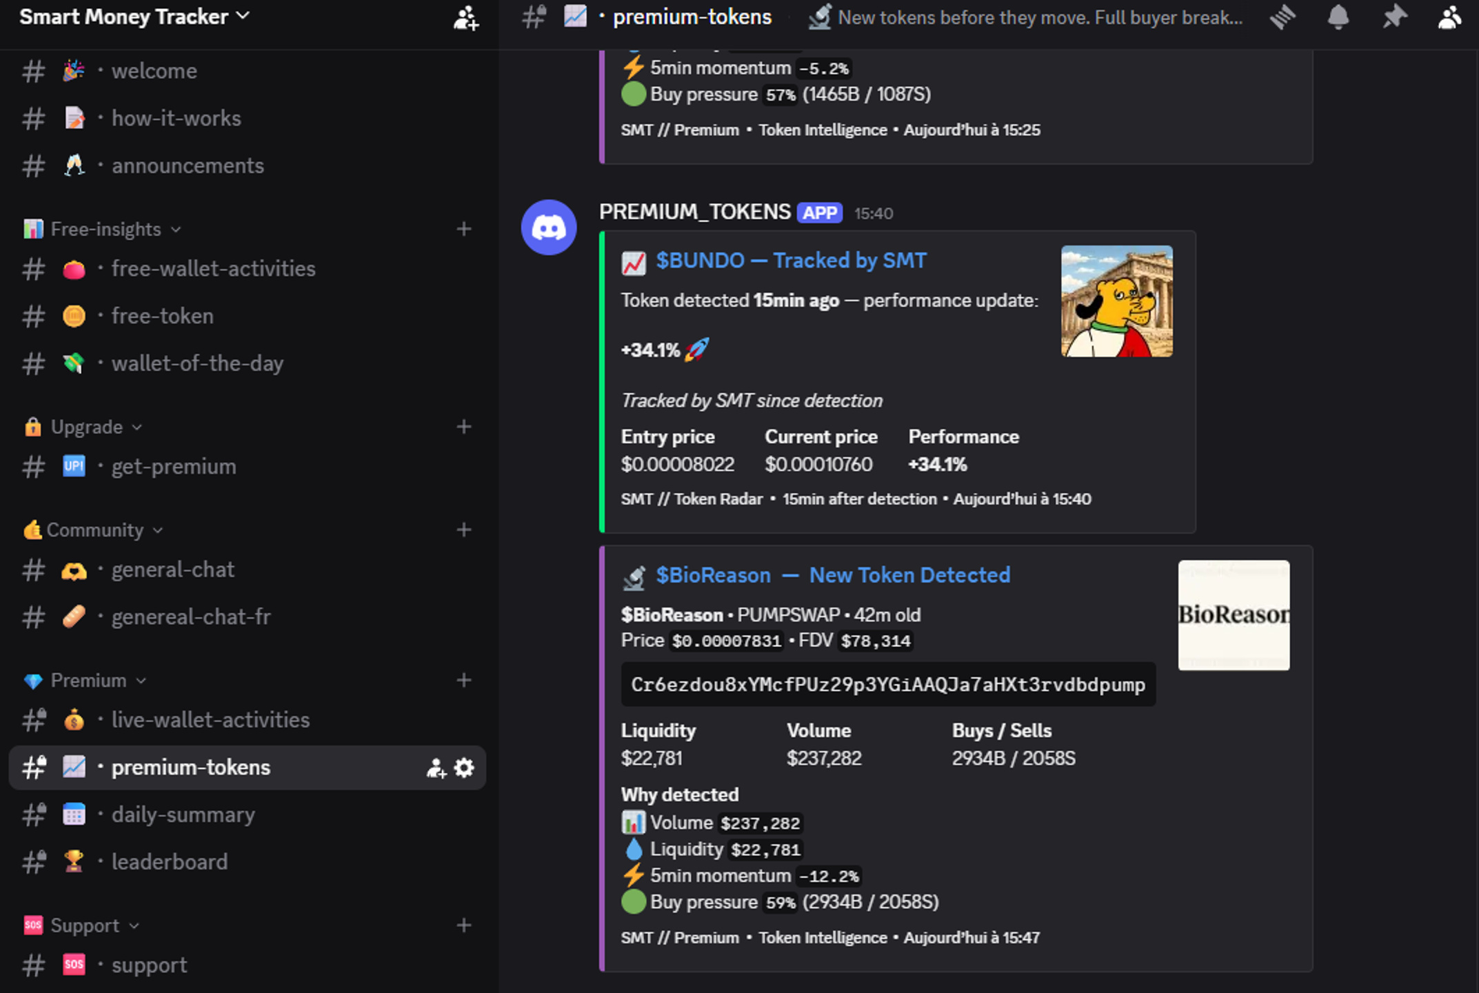Switch to general-chat channel
1479x993 pixels.
pos(247,570)
